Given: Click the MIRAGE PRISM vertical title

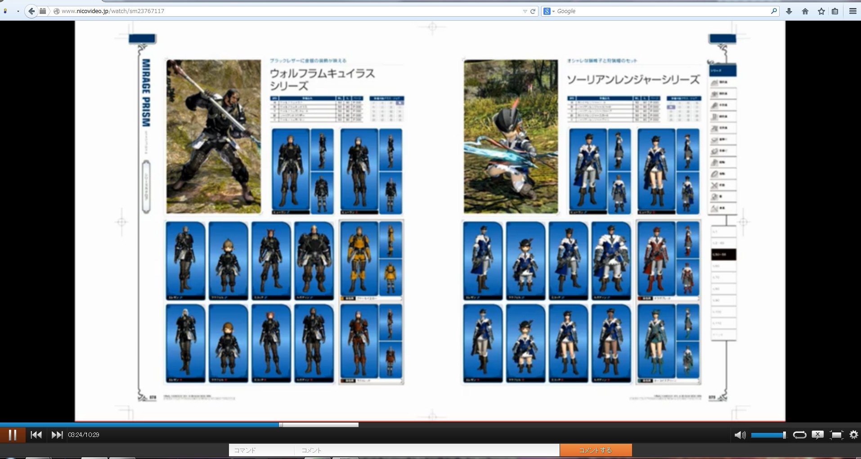Looking at the screenshot, I should pyautogui.click(x=146, y=92).
